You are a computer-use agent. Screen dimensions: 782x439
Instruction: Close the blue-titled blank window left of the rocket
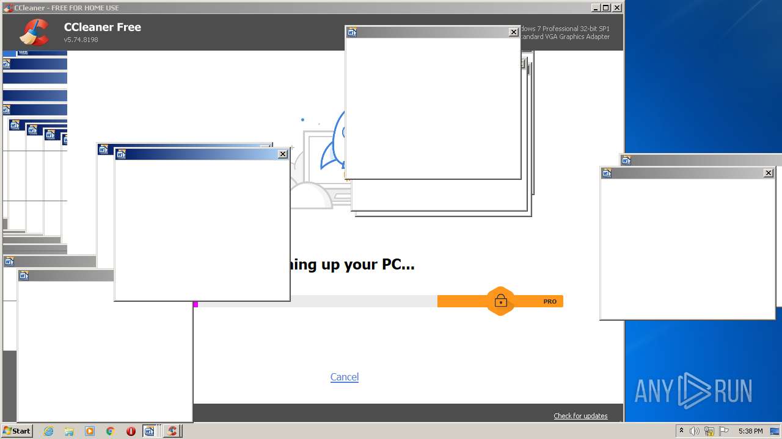283,154
